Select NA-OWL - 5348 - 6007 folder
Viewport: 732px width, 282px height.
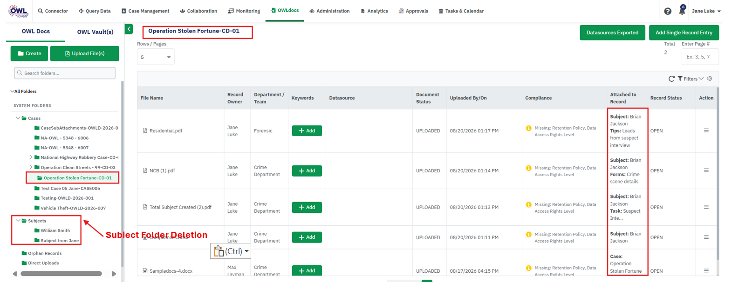tap(61, 148)
